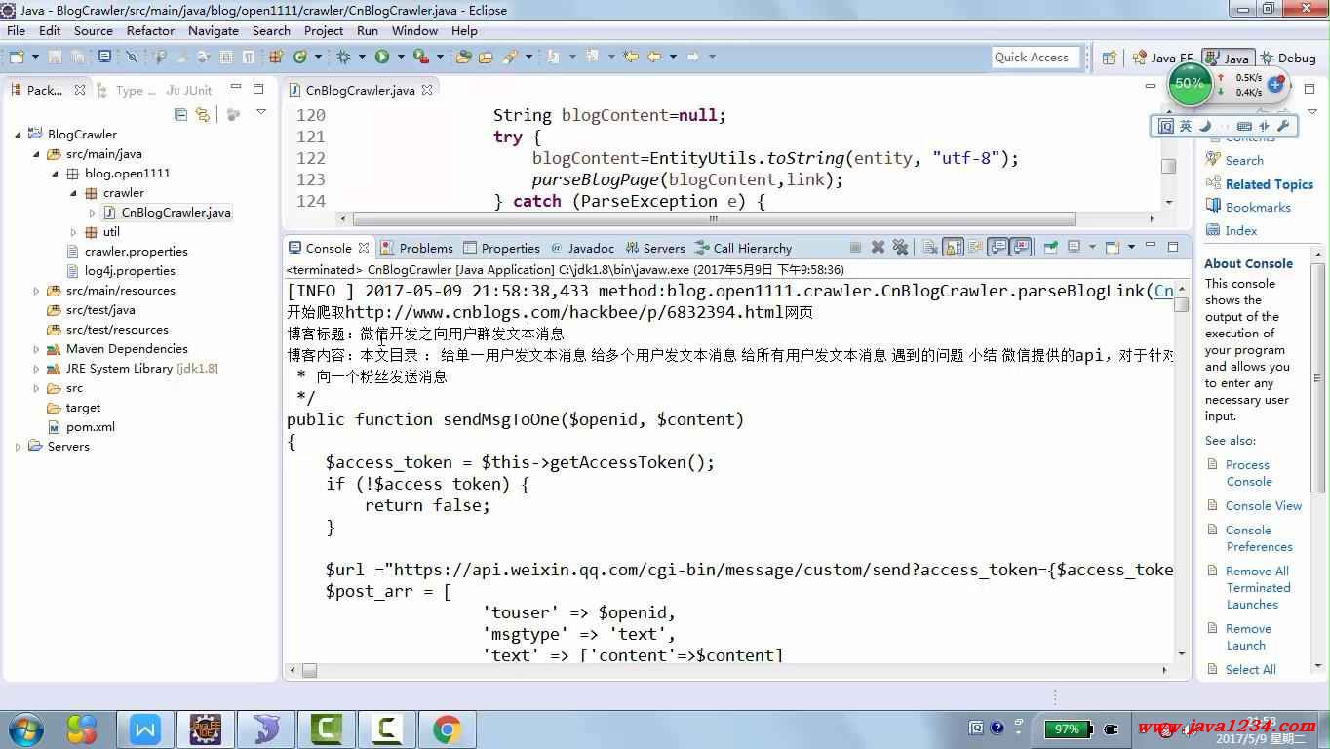The width and height of the screenshot is (1330, 749).
Task: Open the Windows Start menu
Action: pyautogui.click(x=26, y=729)
